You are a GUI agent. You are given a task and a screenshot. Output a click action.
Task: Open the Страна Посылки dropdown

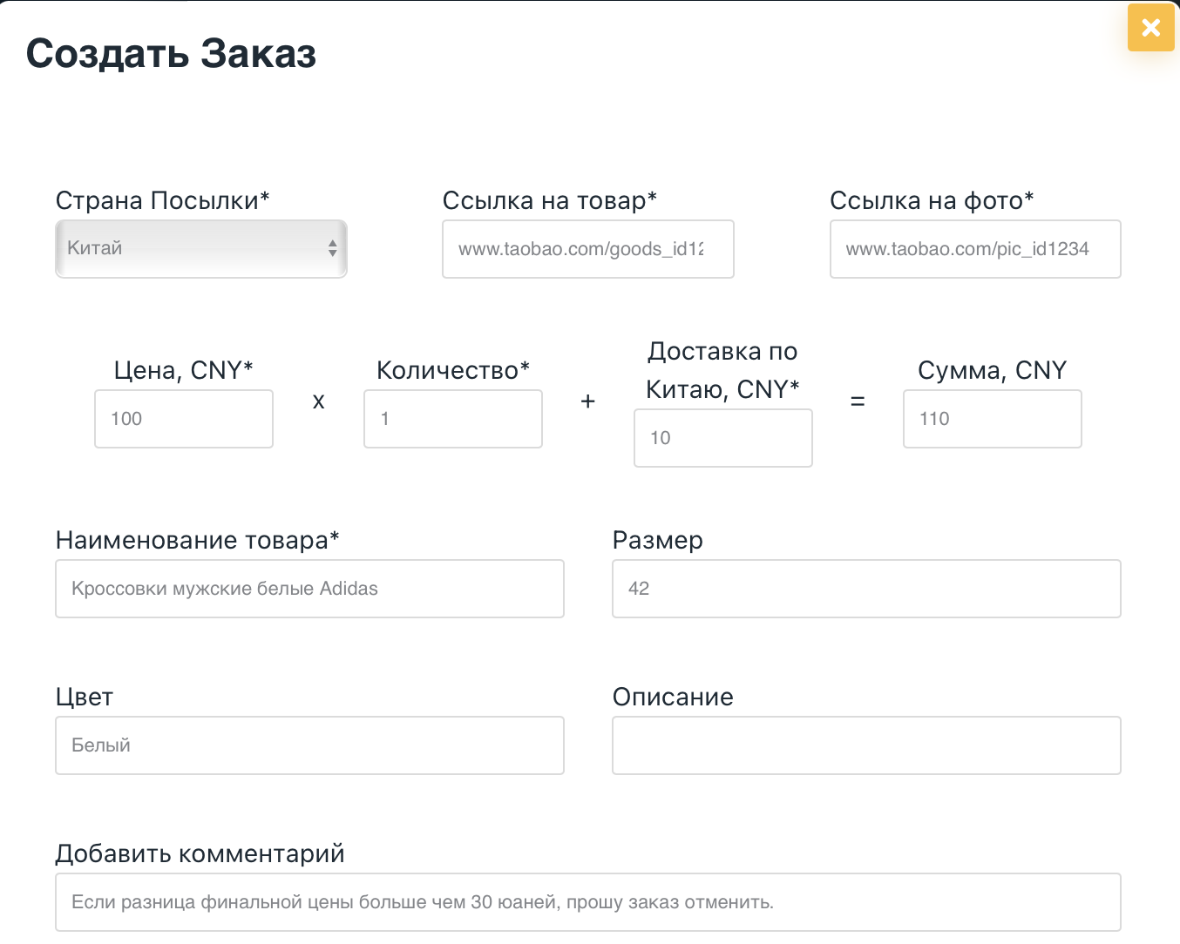pyautogui.click(x=200, y=249)
